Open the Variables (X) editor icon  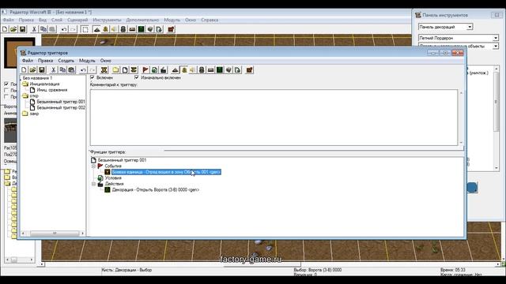pos(104,70)
